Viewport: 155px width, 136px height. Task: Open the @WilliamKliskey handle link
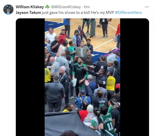[x=66, y=7]
